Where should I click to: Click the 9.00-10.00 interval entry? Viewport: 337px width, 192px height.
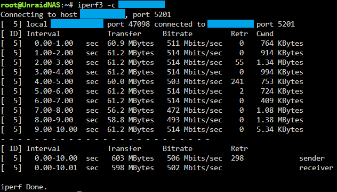point(56,129)
